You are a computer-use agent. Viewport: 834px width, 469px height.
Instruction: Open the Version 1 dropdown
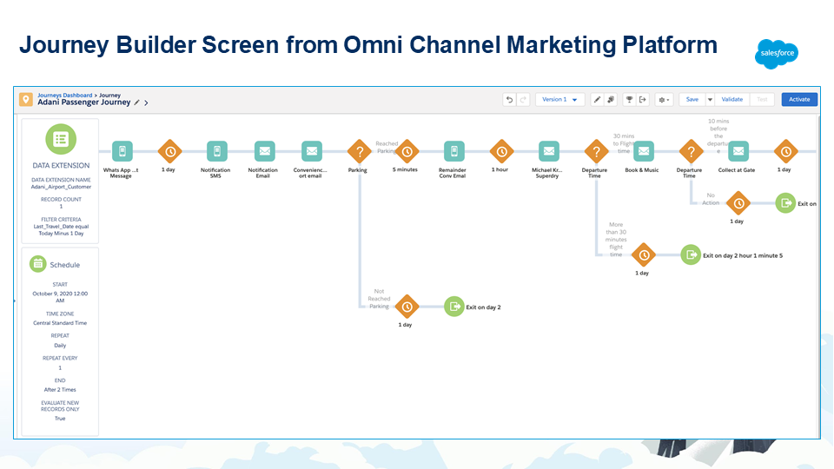(559, 99)
